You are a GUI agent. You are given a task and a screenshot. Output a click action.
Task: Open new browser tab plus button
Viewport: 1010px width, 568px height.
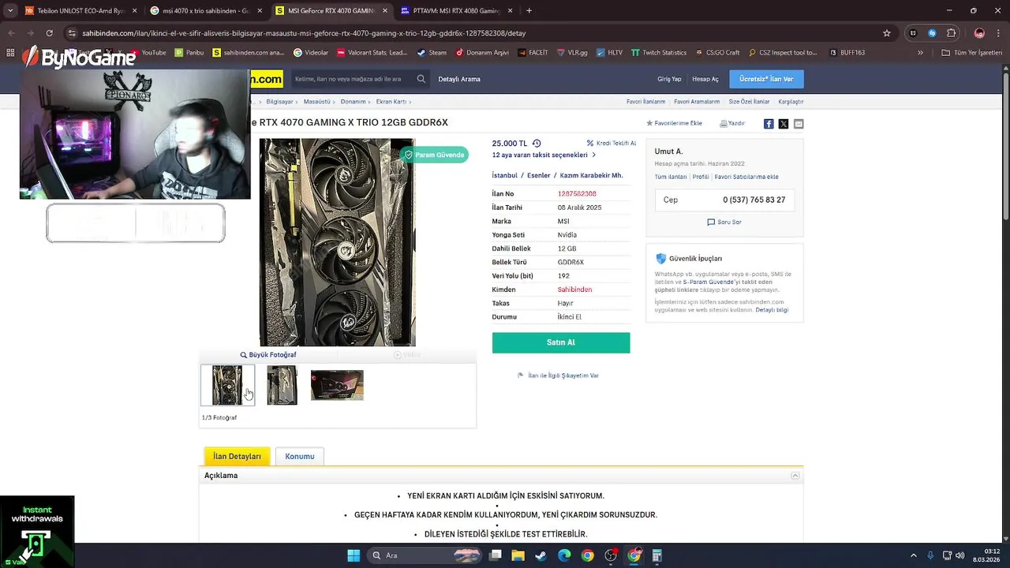point(529,11)
